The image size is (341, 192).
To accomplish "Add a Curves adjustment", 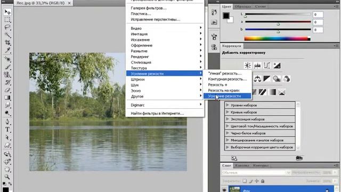I will click(x=267, y=65).
